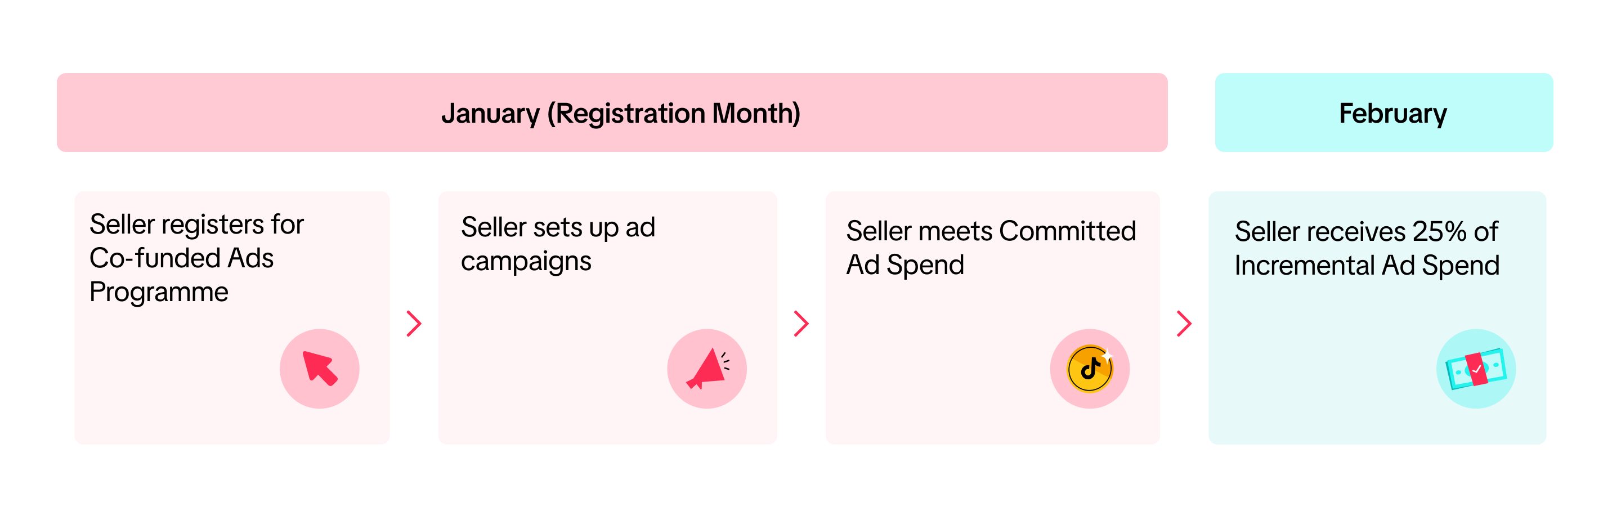Click the red cursor arrow icon
Image resolution: width=1621 pixels, height=529 pixels.
(320, 369)
